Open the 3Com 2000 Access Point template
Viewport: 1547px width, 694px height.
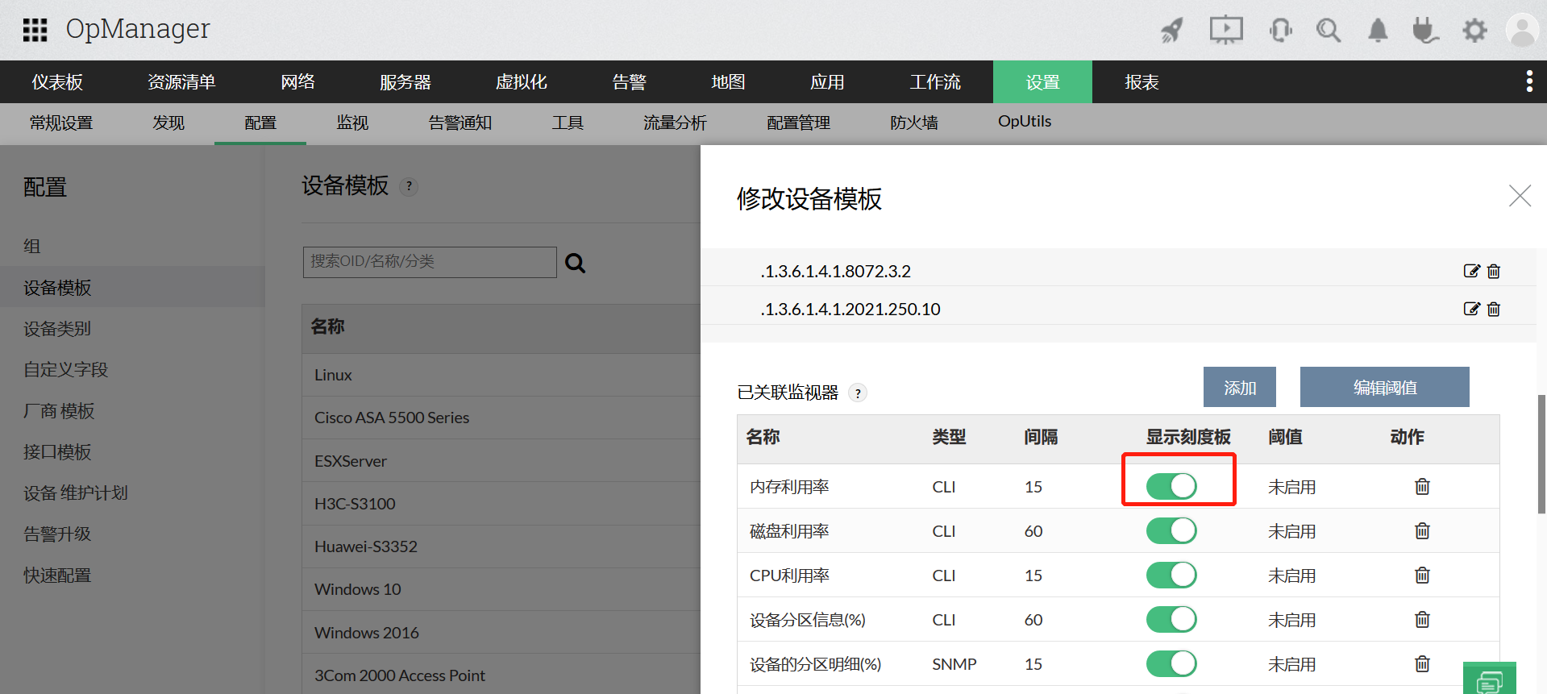[x=501, y=675]
